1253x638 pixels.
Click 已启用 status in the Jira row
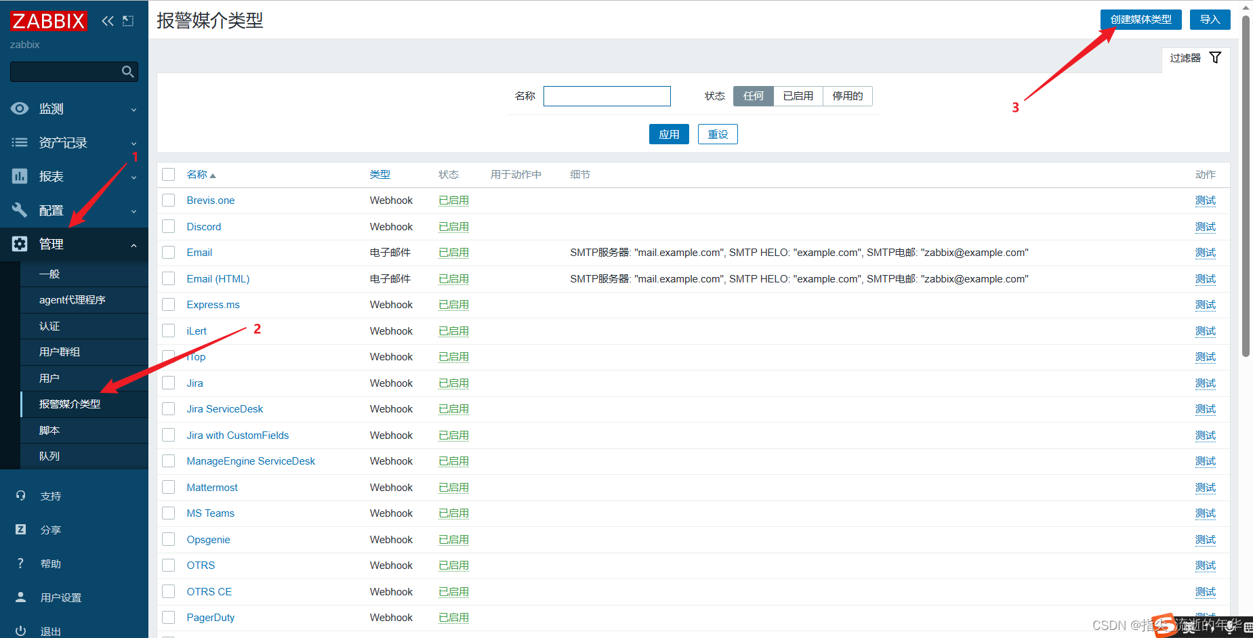click(x=453, y=383)
